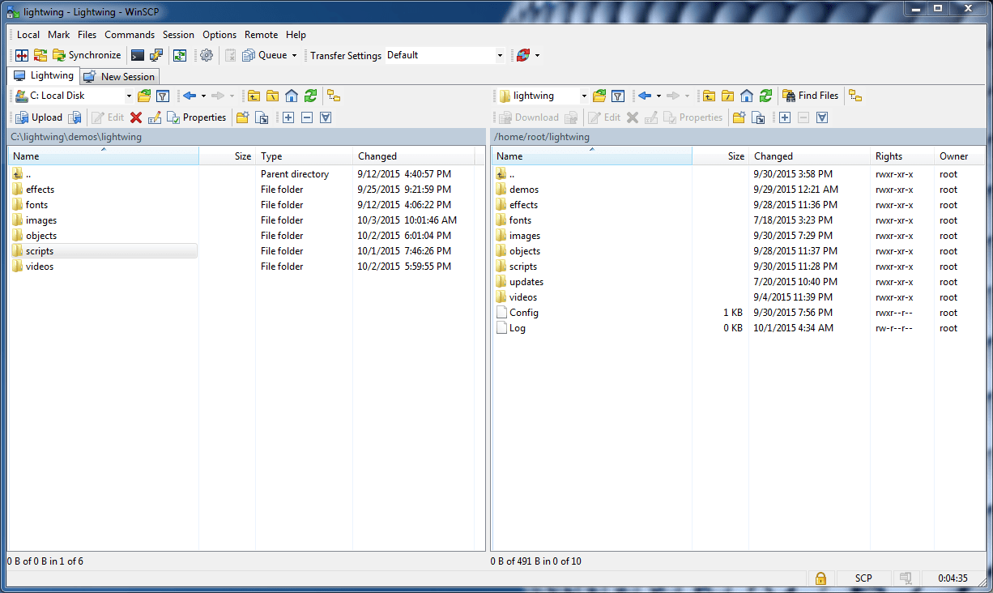The image size is (993, 593).
Task: Open the Commands menu
Action: (130, 35)
